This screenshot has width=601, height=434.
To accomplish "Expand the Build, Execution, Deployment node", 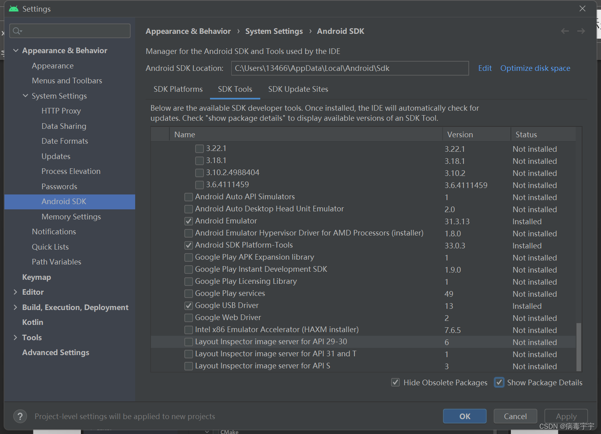I will click(x=16, y=307).
